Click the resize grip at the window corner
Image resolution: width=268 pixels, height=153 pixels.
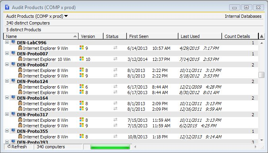(262, 147)
